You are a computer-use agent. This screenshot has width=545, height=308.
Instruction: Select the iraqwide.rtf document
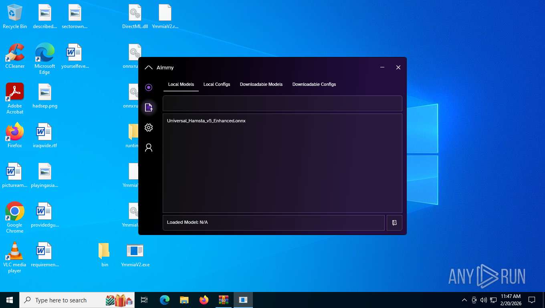coord(45,135)
